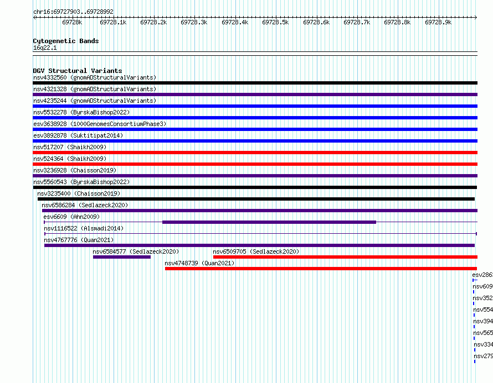The image size is (493, 383).
Task: Click the short purple bar under nsv6584577
Action: click(122, 257)
